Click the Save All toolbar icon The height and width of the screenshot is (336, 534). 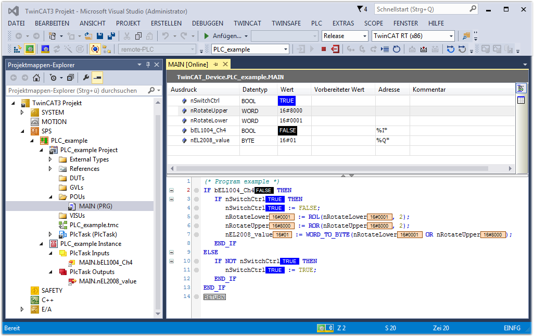click(111, 36)
